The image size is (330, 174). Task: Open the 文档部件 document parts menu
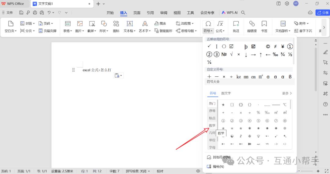(283, 27)
